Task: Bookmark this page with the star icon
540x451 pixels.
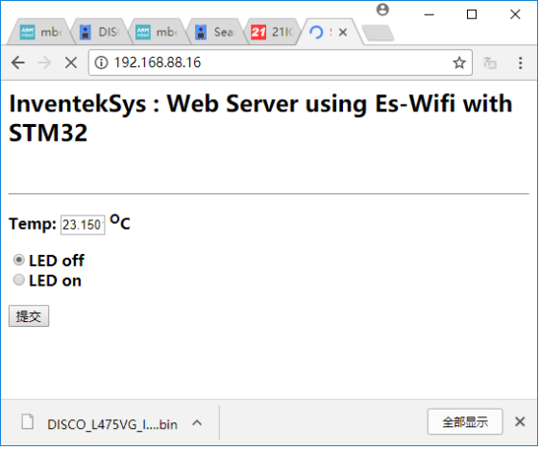Action: pos(459,63)
